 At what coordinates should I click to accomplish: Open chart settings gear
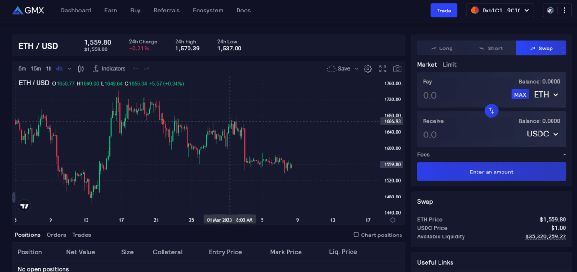click(368, 69)
